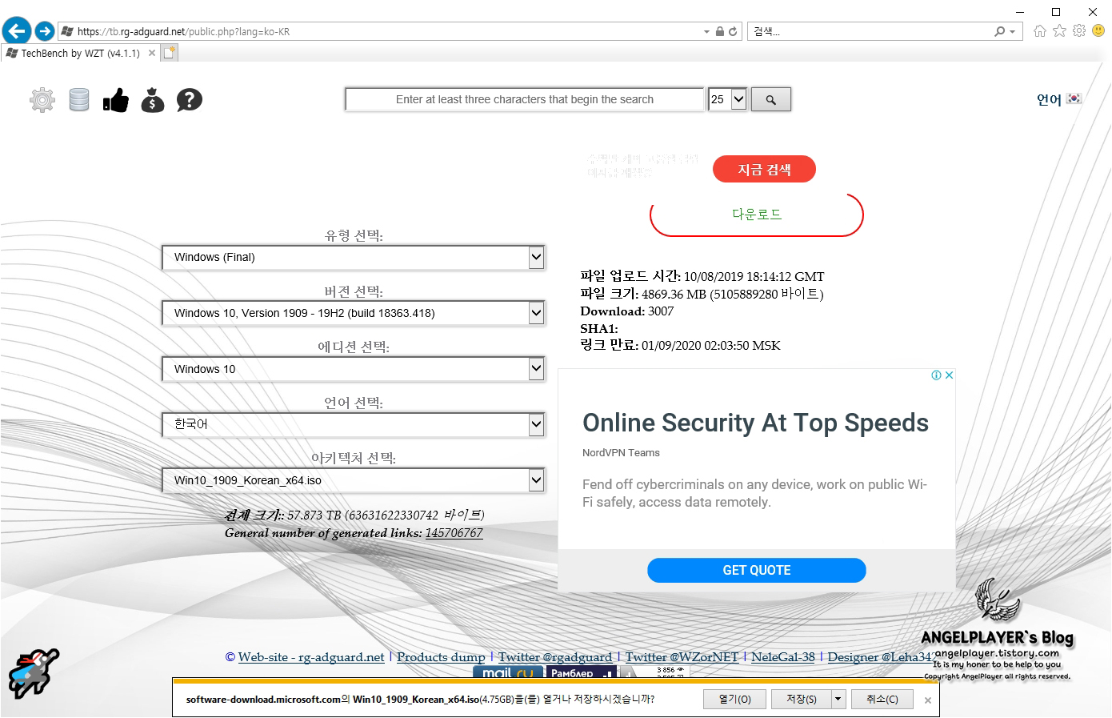This screenshot has height=718, width=1112.
Task: Click the question mark help icon
Action: tap(190, 100)
